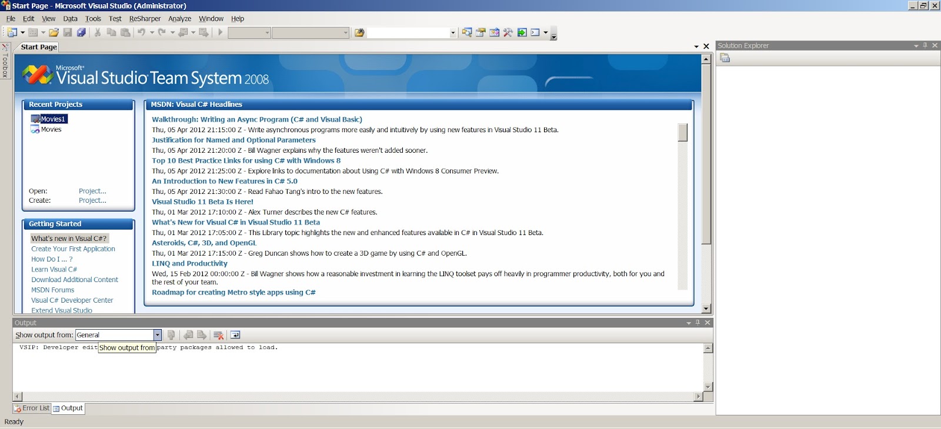This screenshot has height=429, width=941.
Task: Open Visual Studio 11 Beta Is Here! headline
Action: pyautogui.click(x=202, y=202)
